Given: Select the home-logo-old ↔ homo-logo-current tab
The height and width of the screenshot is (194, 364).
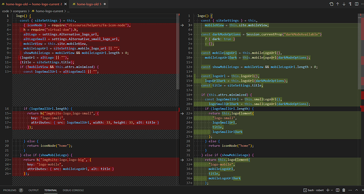Looking at the screenshot, I should (34, 4).
